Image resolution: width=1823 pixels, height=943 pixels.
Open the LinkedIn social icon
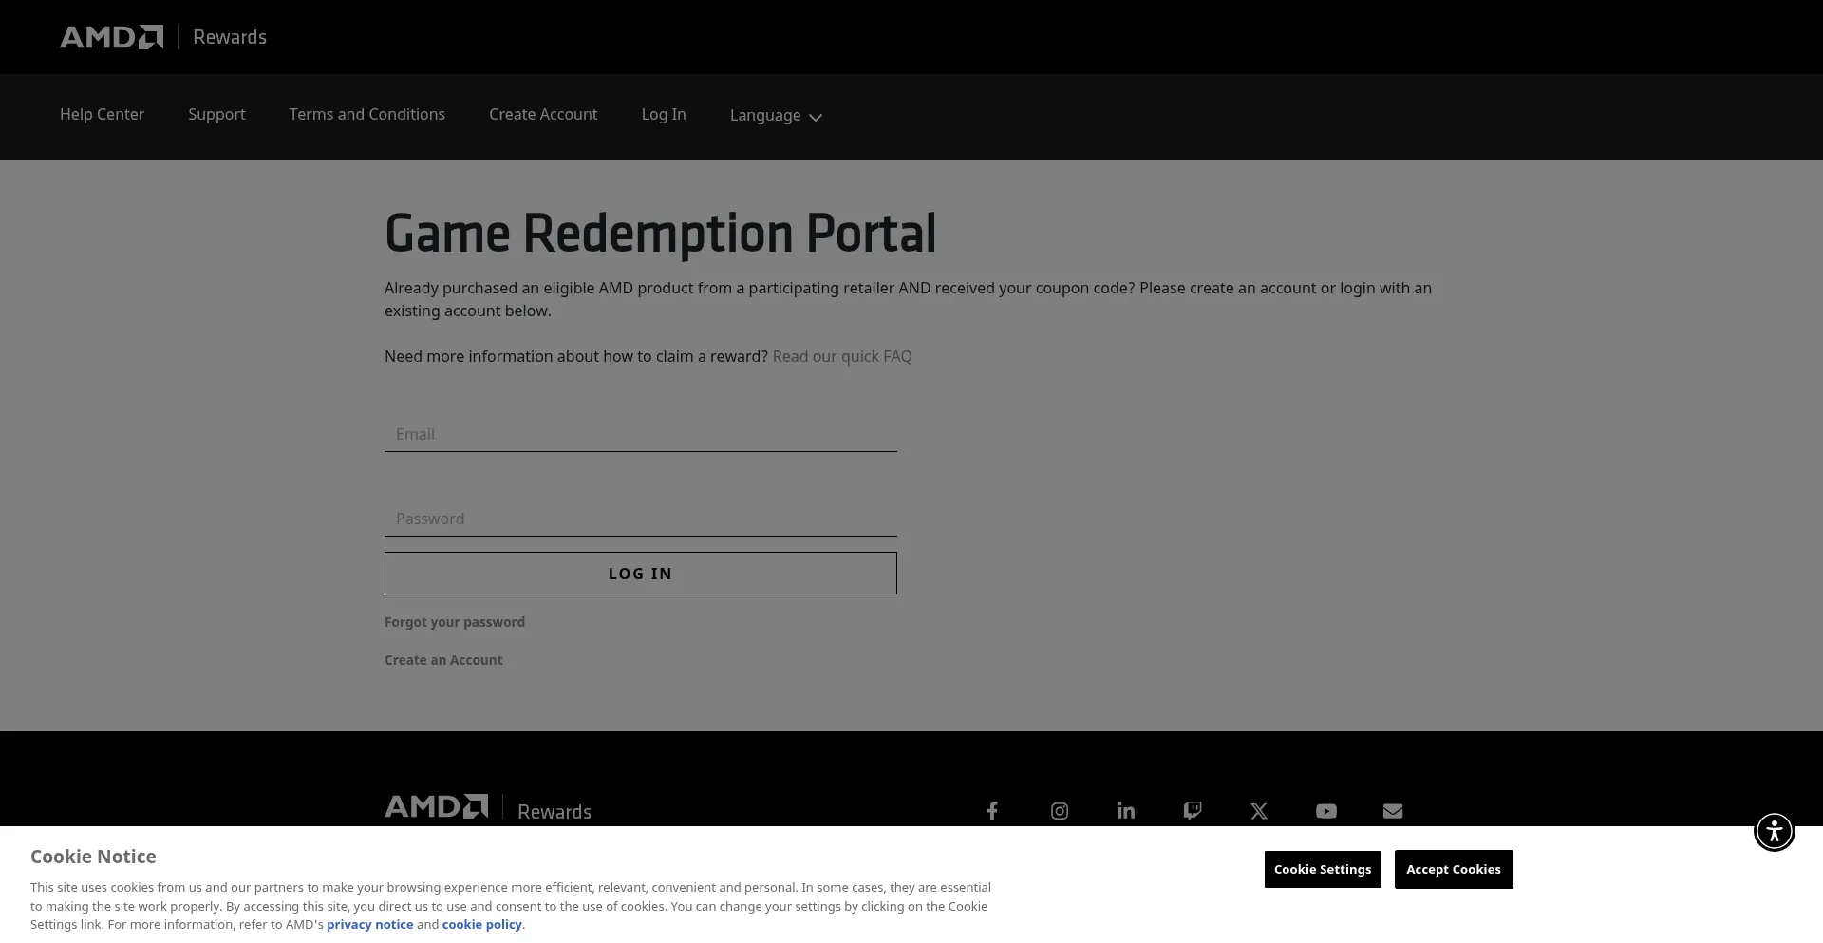[x=1126, y=811]
